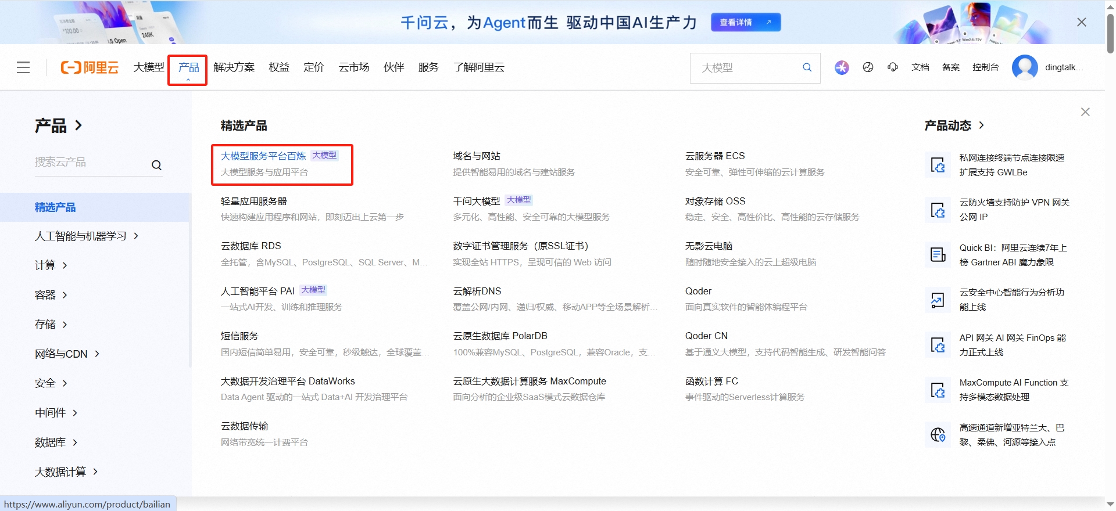The image size is (1116, 511).
Task: Expand the 容器 category
Action: click(51, 295)
